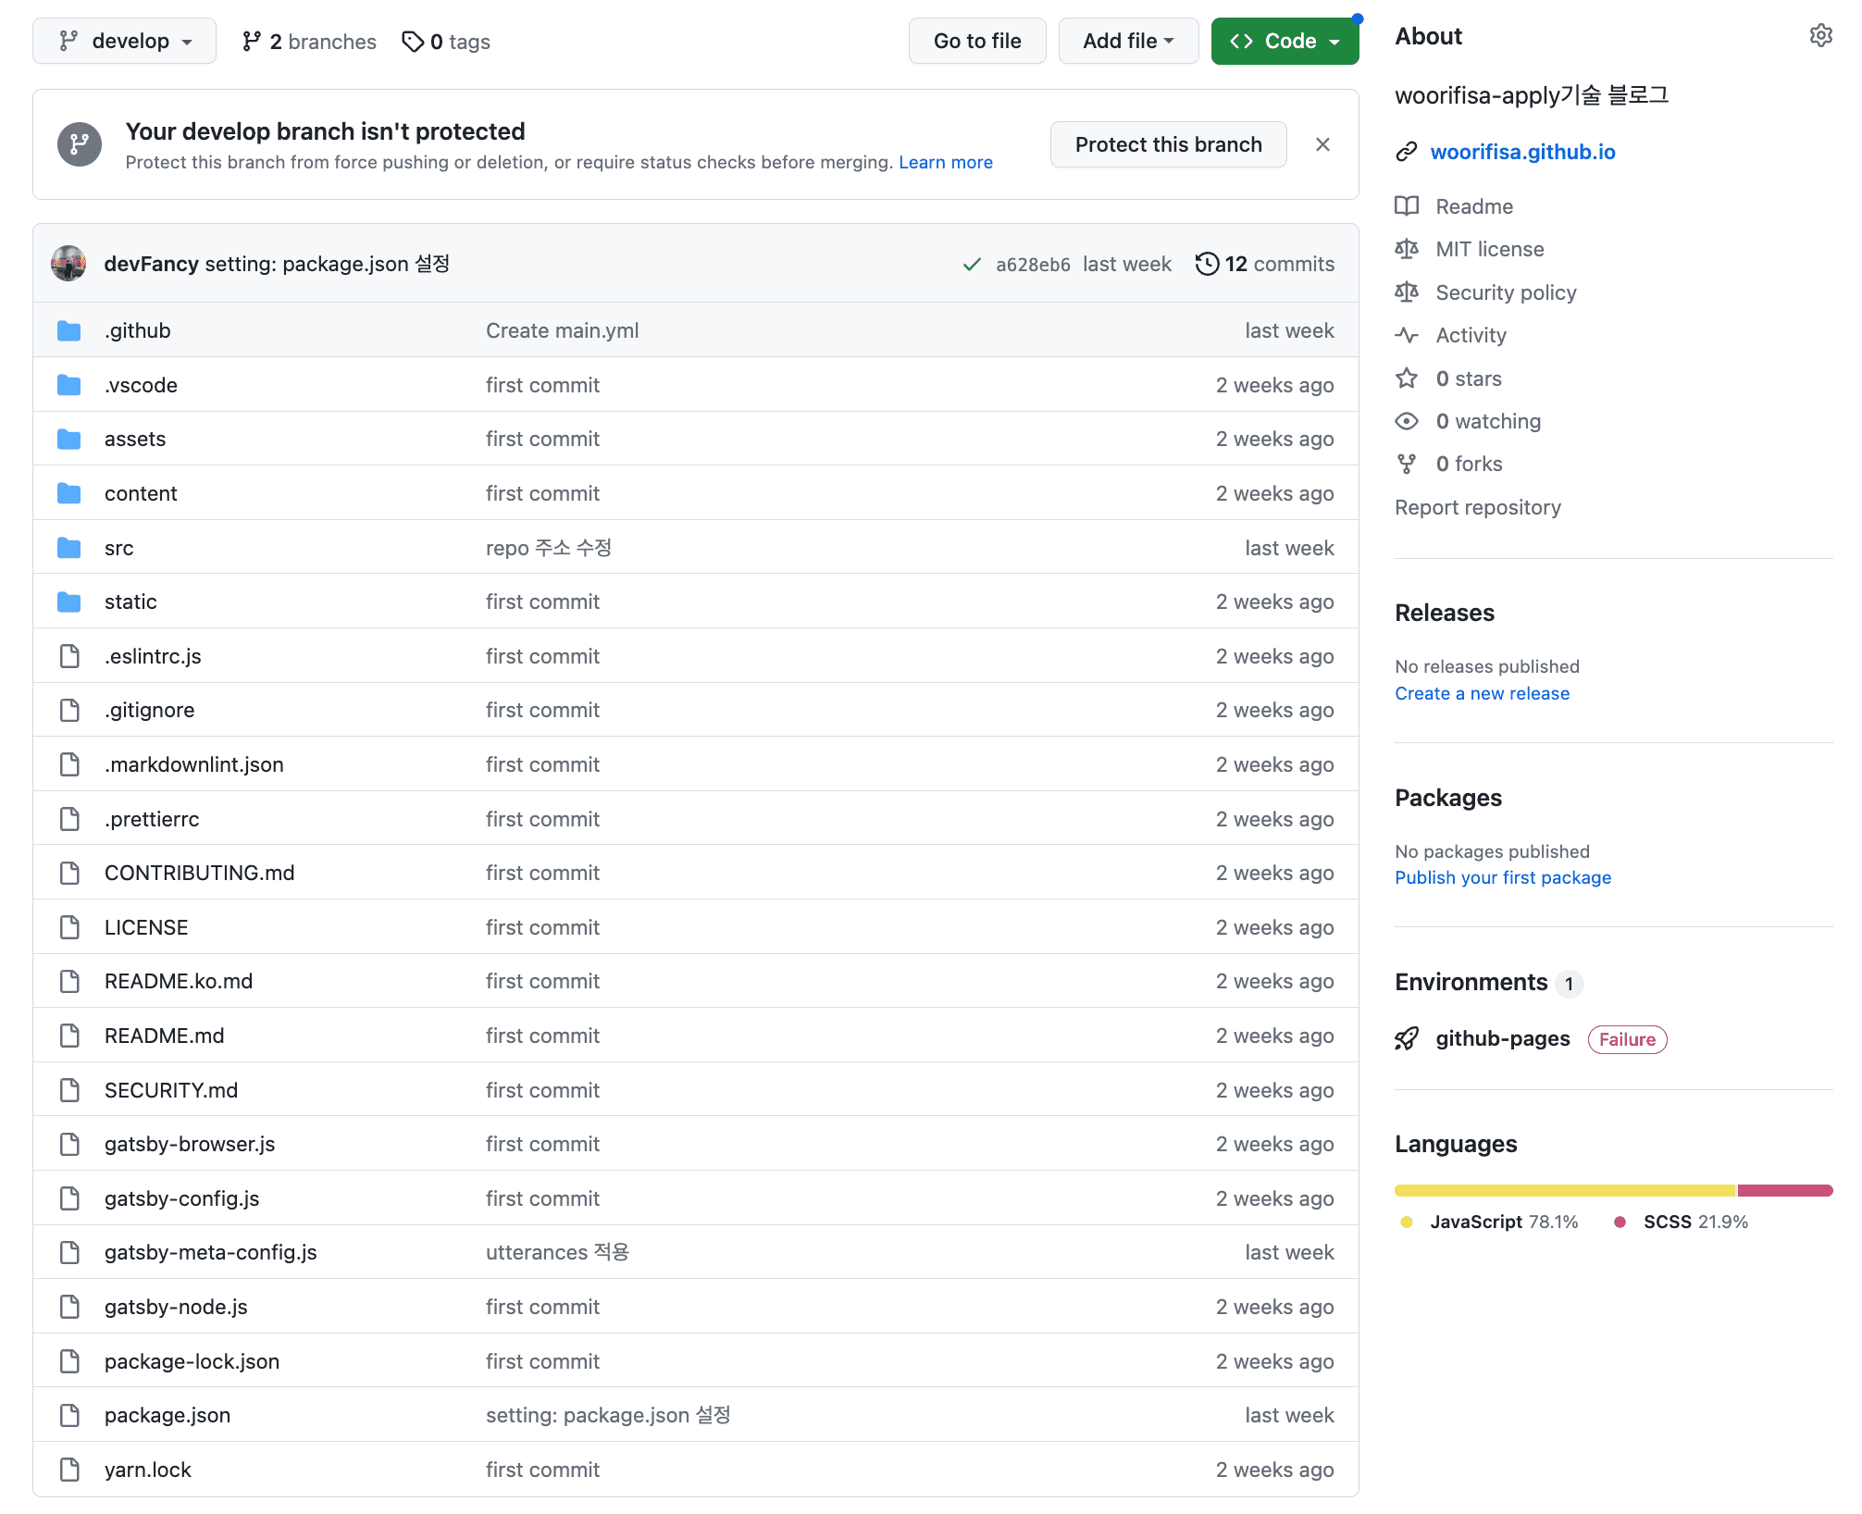This screenshot has height=1514, width=1862.
Task: Click devFancy's avatar thumbnail
Action: click(x=69, y=264)
